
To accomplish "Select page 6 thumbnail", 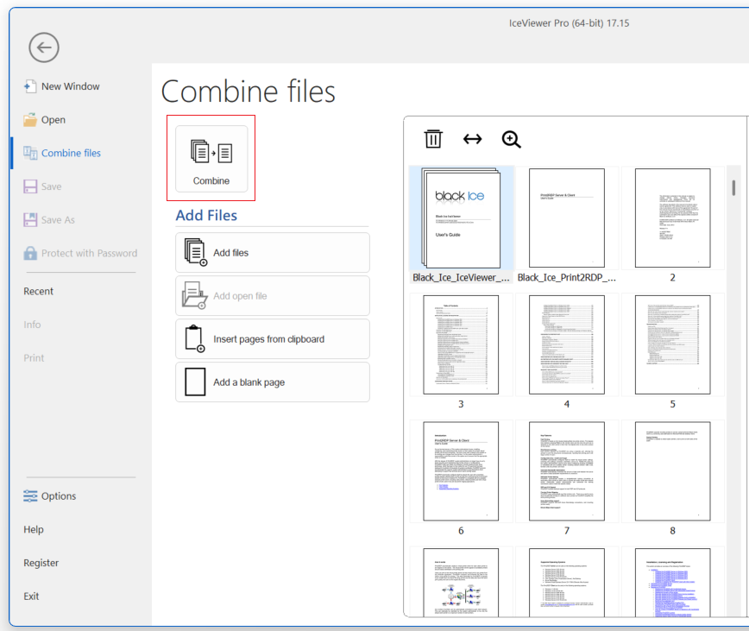I will pyautogui.click(x=461, y=471).
